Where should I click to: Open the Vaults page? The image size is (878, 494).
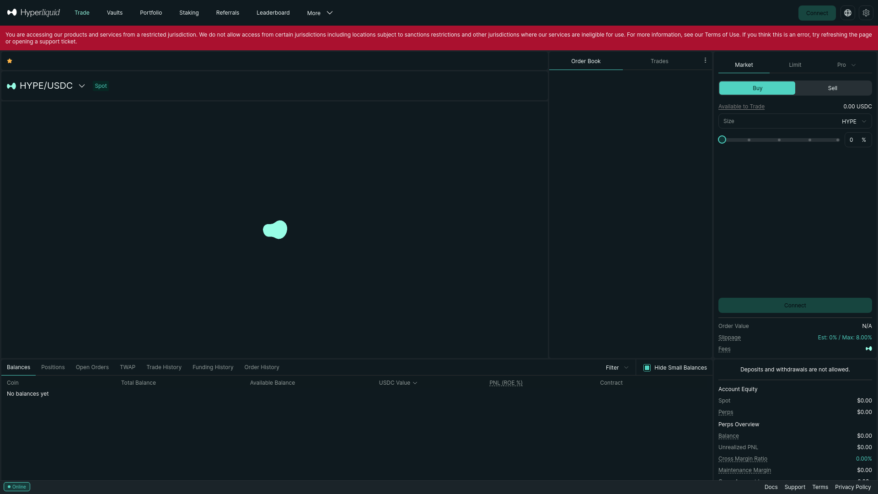(x=115, y=13)
